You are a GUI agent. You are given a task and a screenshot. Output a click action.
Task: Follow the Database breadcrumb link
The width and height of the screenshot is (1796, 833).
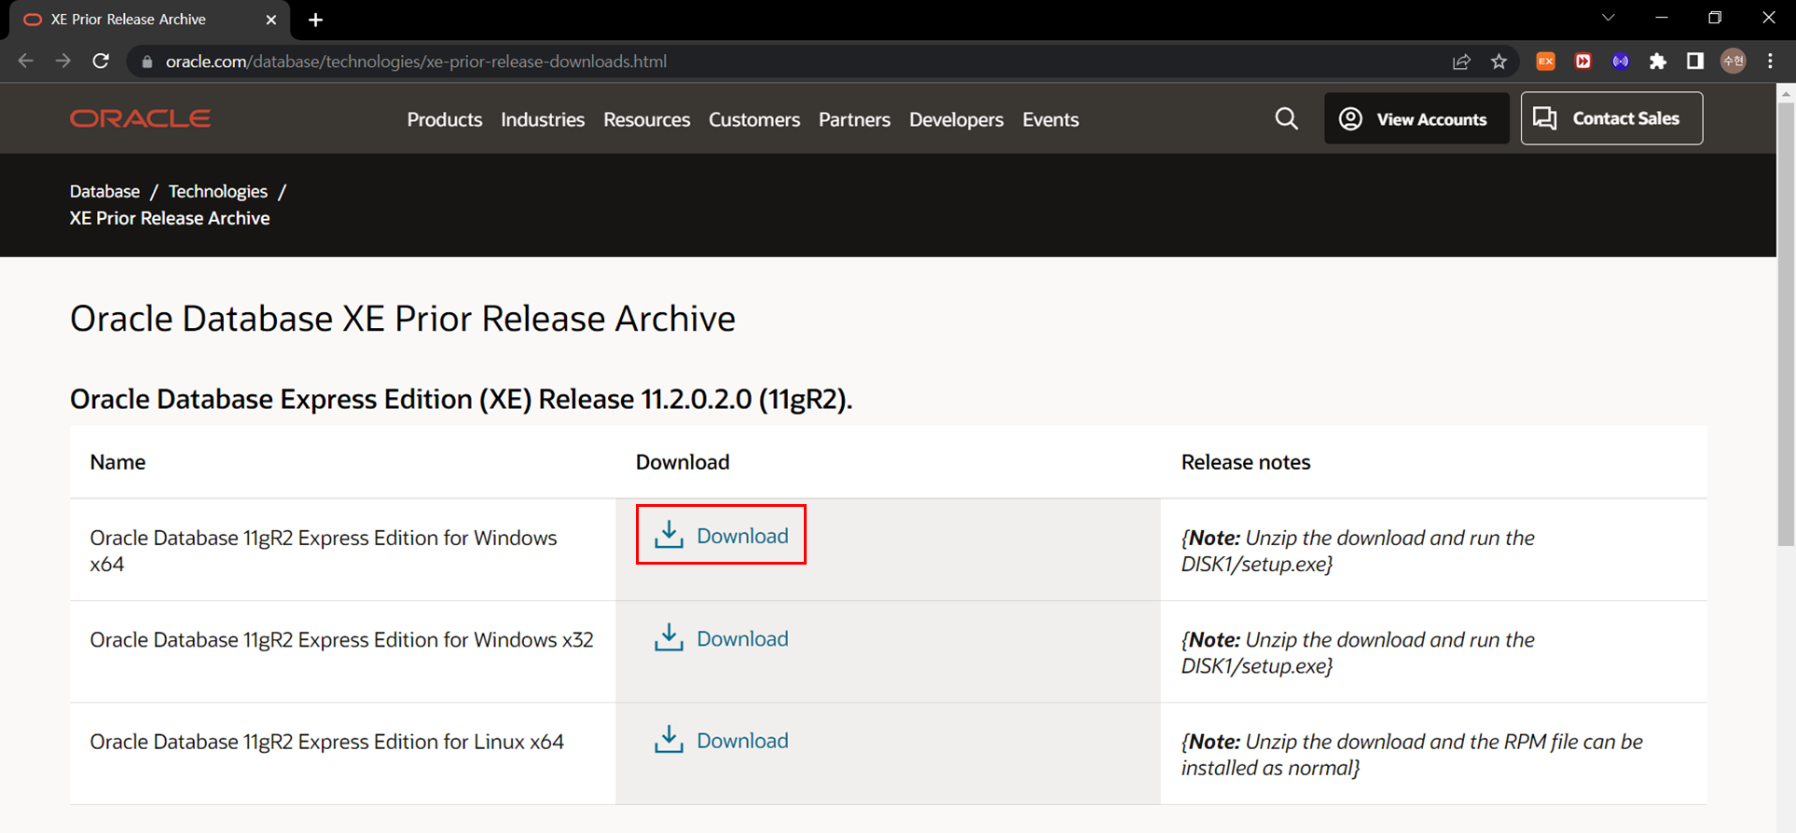click(x=104, y=191)
